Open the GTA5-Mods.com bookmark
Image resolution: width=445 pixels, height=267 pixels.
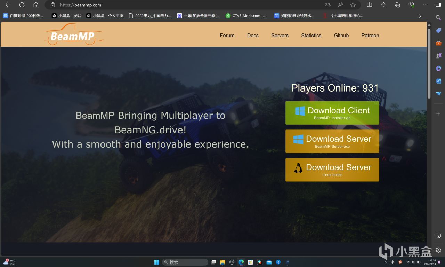[246, 16]
